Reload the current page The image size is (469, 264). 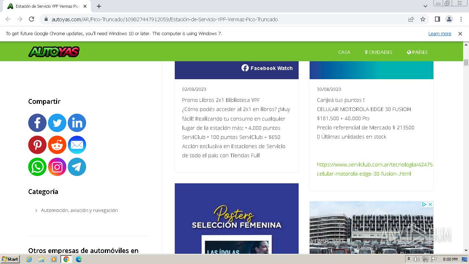[x=32, y=19]
